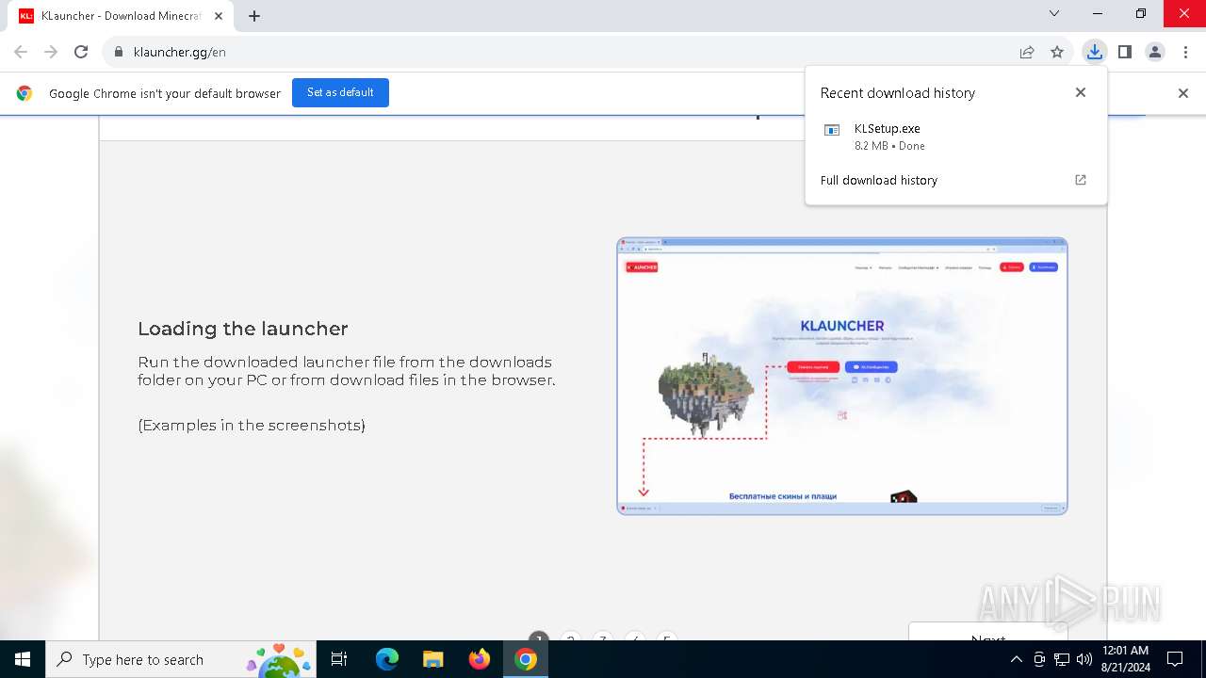
Task: Open the taskbar clock and calendar
Action: (x=1125, y=659)
